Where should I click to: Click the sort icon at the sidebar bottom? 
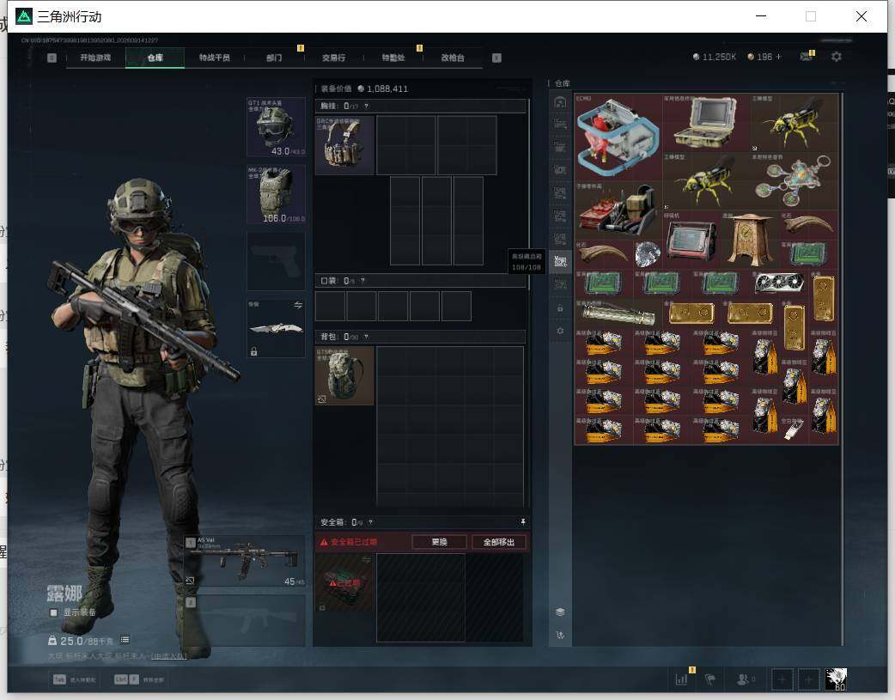pos(560,635)
